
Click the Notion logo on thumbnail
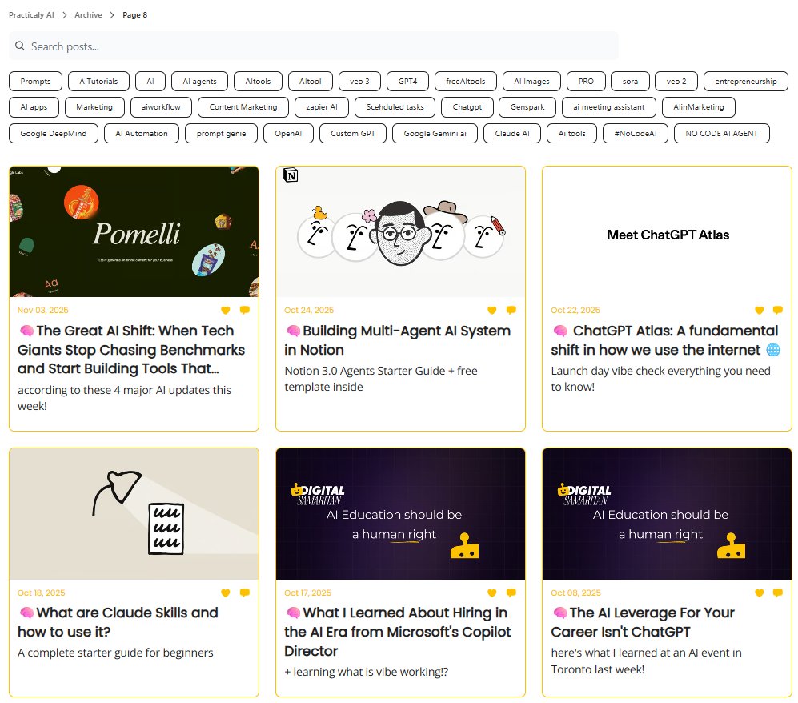(291, 175)
